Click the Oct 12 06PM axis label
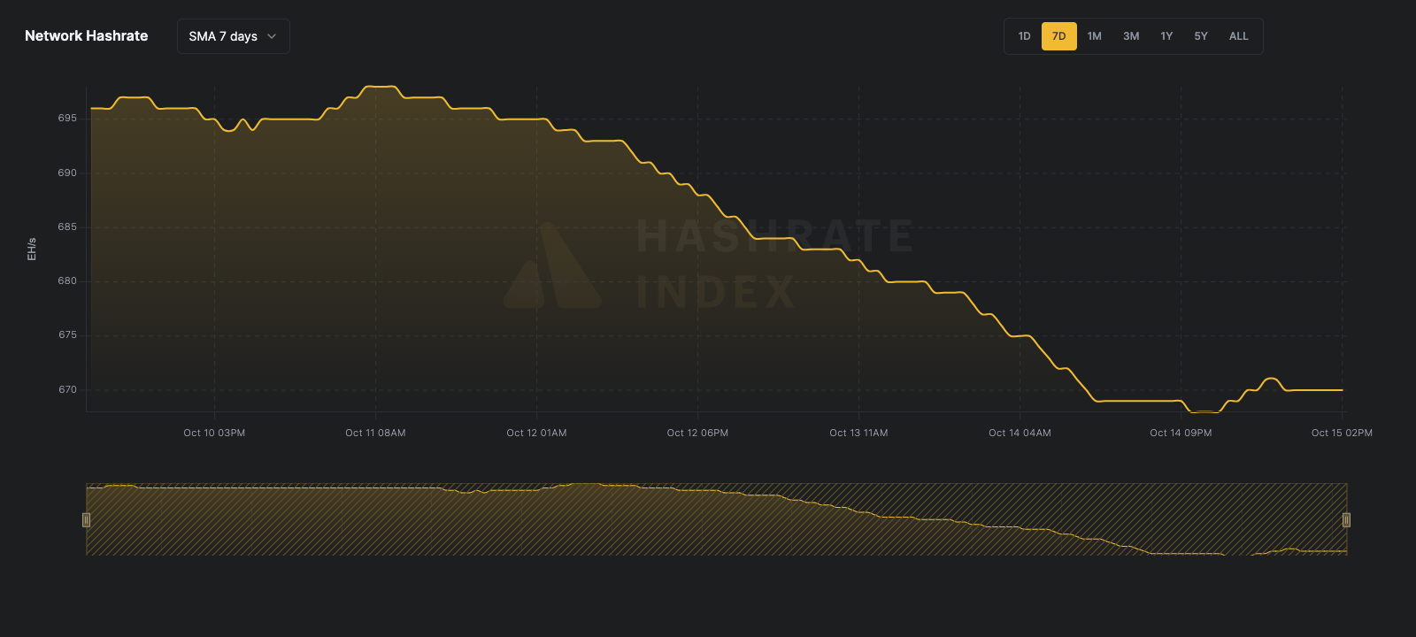The image size is (1416, 637). pyautogui.click(x=697, y=433)
